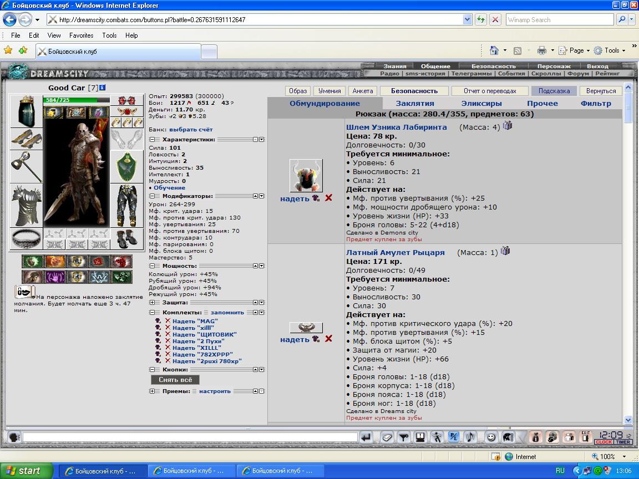This screenshot has width=639, height=479.
Task: Click the red earrings slot
Action: click(126, 100)
